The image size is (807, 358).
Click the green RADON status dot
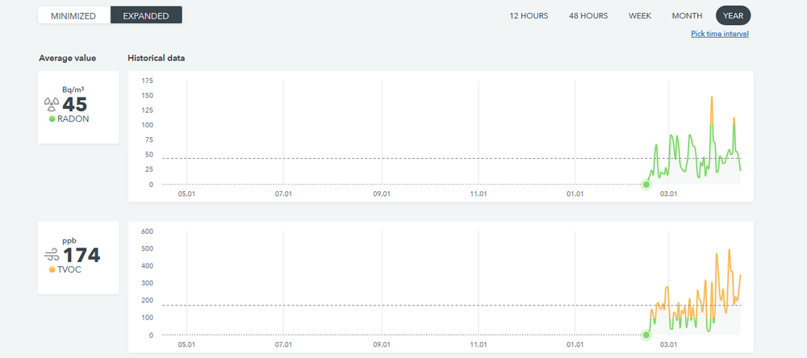coord(52,119)
